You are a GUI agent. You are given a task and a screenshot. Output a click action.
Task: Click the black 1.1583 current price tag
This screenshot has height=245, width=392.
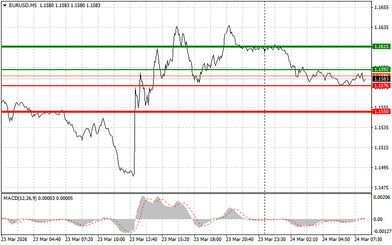tap(380, 79)
